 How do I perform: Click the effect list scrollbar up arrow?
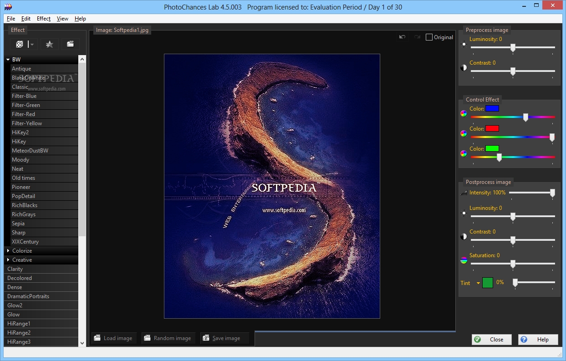pos(82,59)
